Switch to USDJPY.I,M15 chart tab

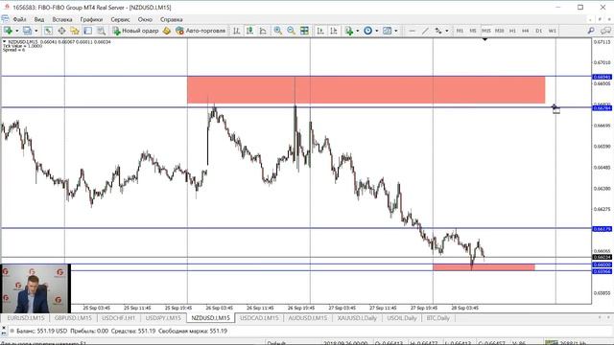163,318
